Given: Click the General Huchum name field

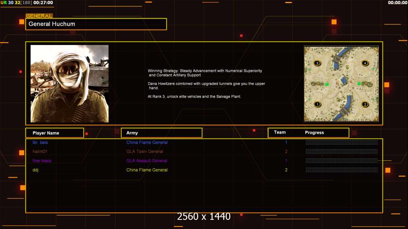Looking at the screenshot, I should (x=96, y=24).
